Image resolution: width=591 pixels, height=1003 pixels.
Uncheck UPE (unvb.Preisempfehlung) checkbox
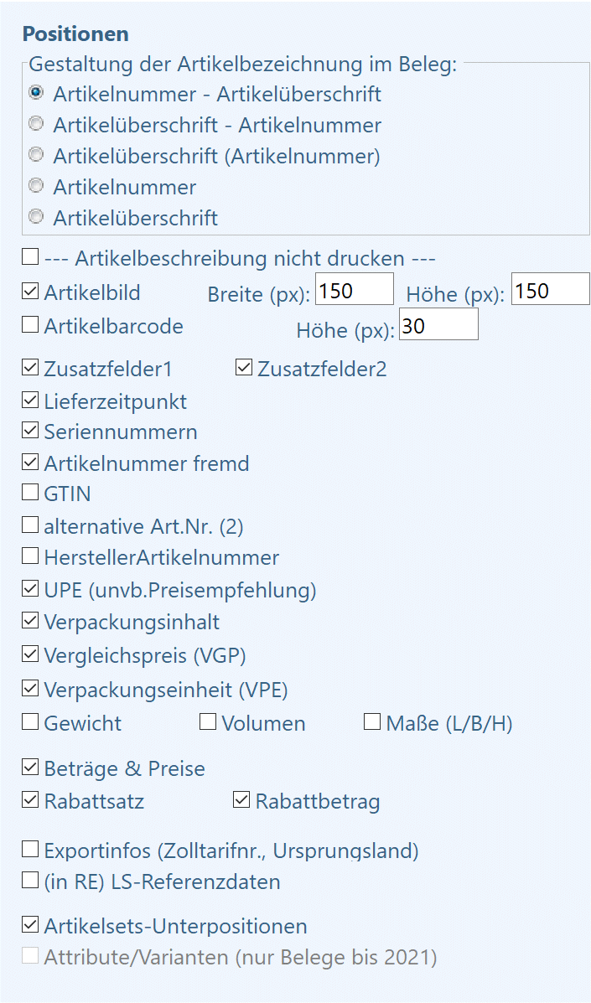[30, 588]
